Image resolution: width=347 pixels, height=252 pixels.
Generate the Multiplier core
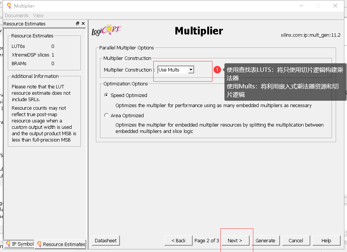click(x=266, y=240)
